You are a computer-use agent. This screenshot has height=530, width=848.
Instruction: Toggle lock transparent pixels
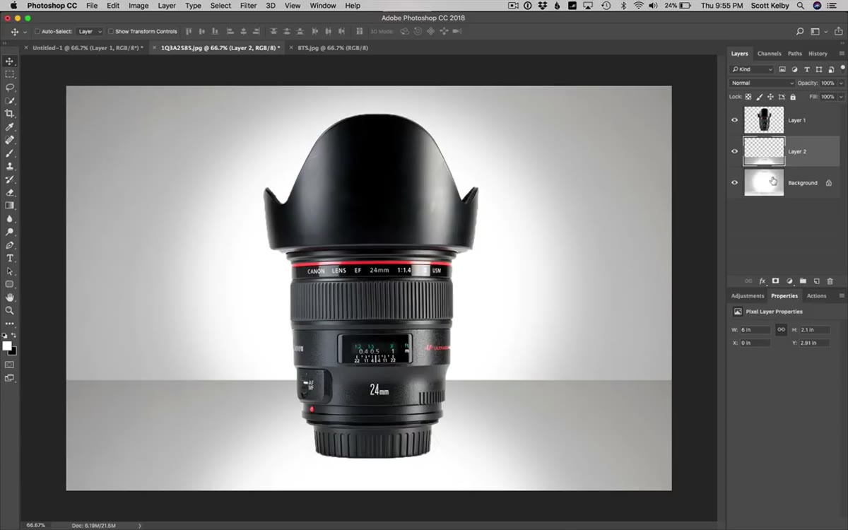pos(748,97)
